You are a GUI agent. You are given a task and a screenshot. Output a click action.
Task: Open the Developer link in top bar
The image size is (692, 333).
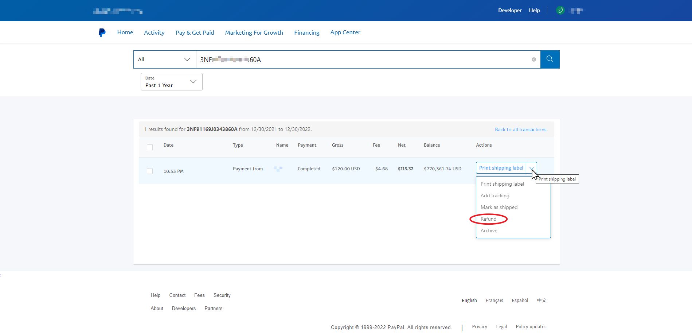click(509, 10)
